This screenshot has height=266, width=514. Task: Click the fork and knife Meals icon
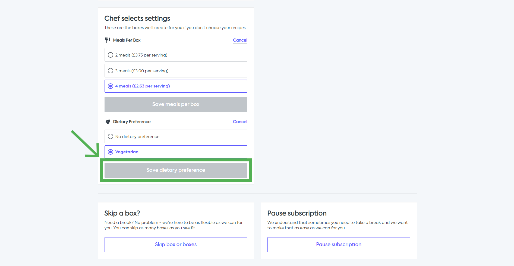click(x=108, y=40)
